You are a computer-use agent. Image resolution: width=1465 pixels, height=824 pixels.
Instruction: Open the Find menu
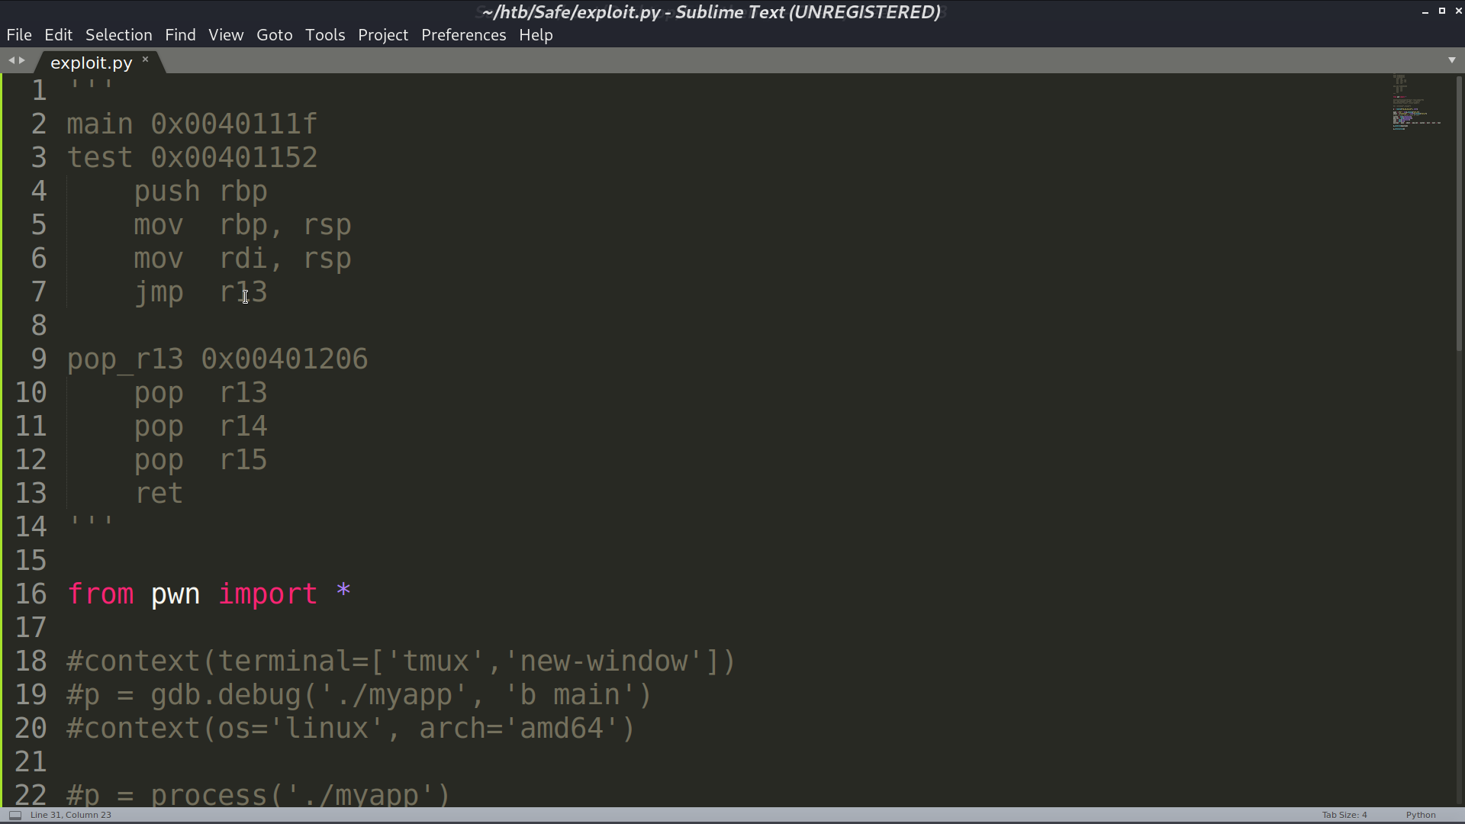[180, 35]
